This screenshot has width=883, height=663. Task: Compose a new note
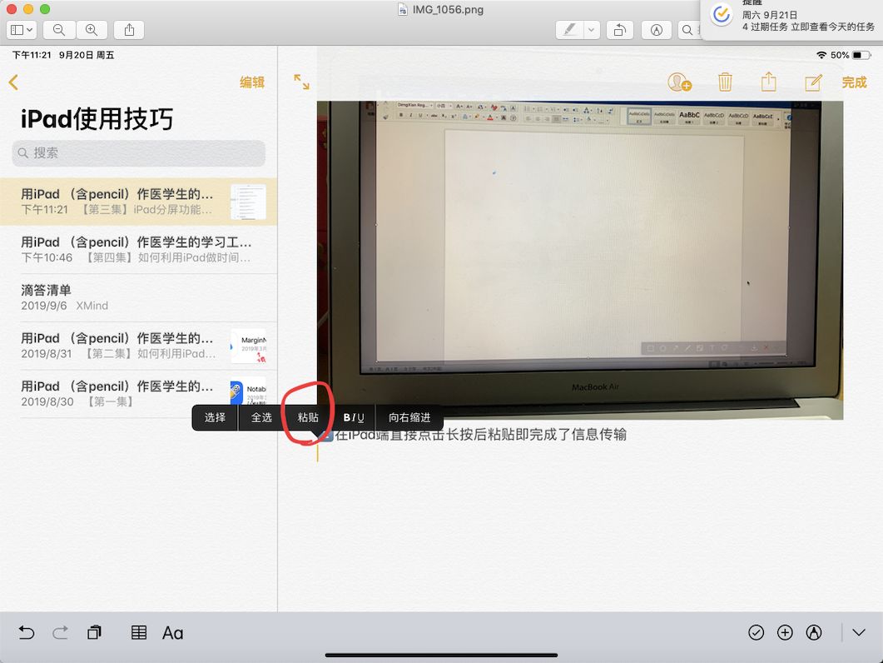[x=813, y=82]
